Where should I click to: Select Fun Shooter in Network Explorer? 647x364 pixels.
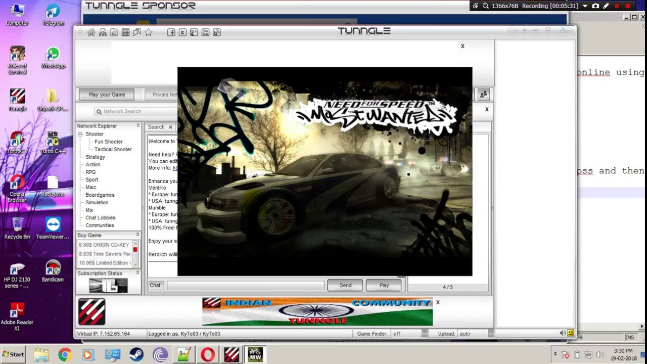point(109,142)
